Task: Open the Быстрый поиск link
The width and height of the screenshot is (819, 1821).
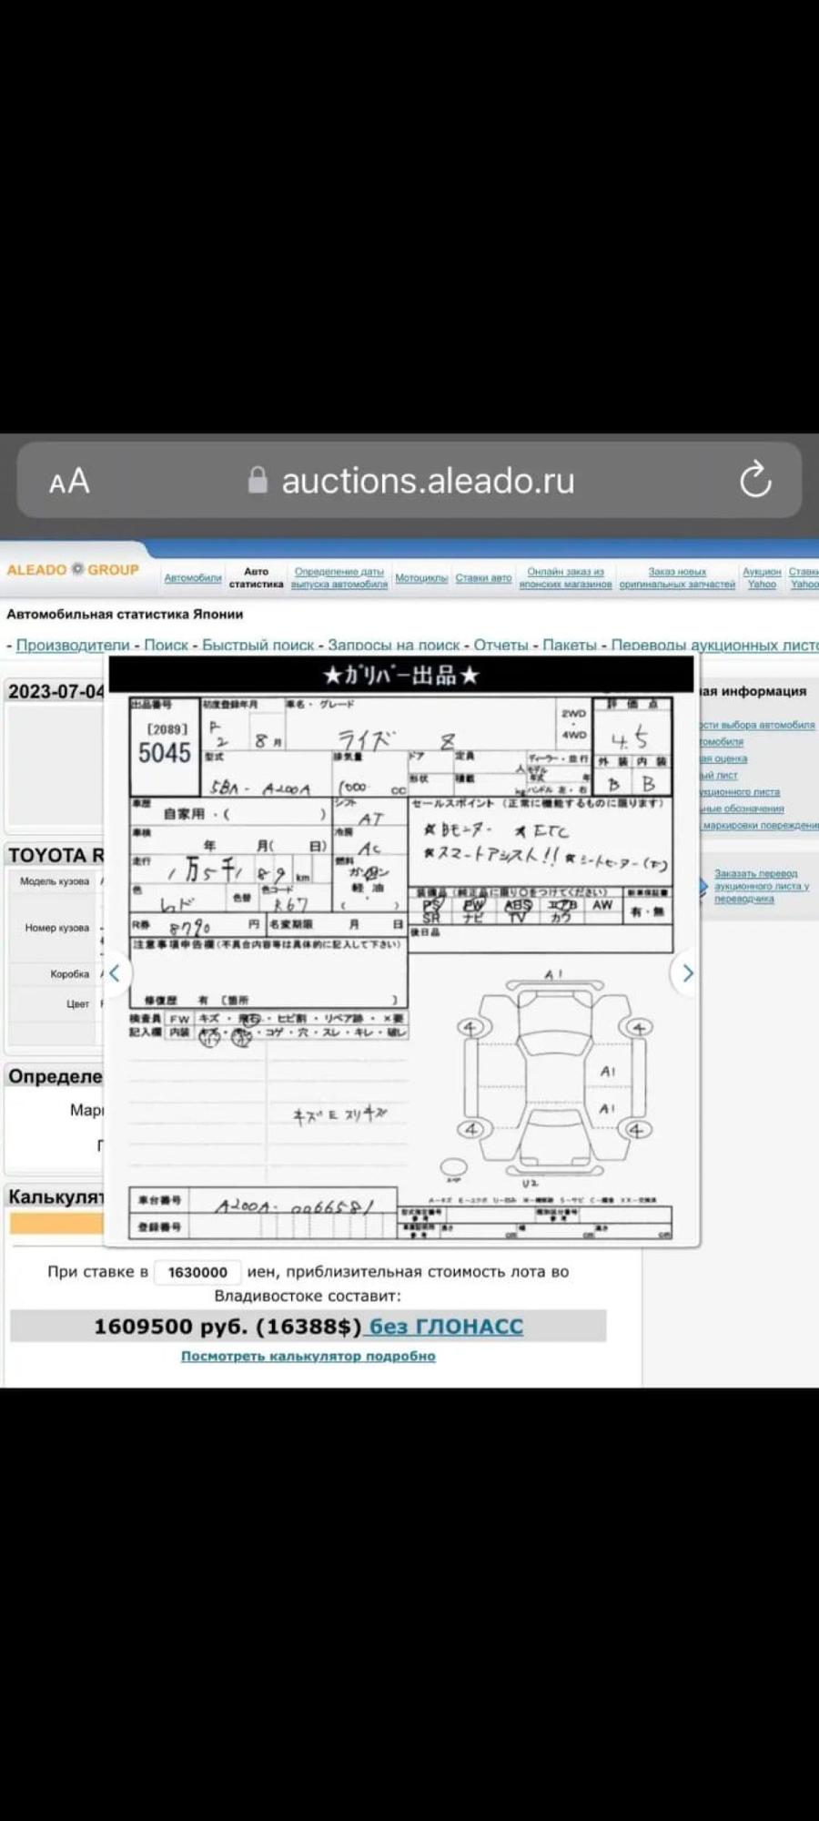Action: 258,645
